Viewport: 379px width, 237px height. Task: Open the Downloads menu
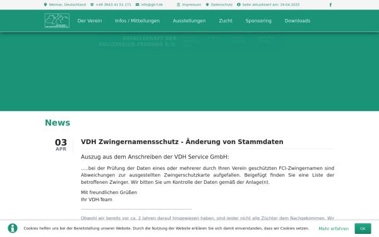(x=298, y=21)
